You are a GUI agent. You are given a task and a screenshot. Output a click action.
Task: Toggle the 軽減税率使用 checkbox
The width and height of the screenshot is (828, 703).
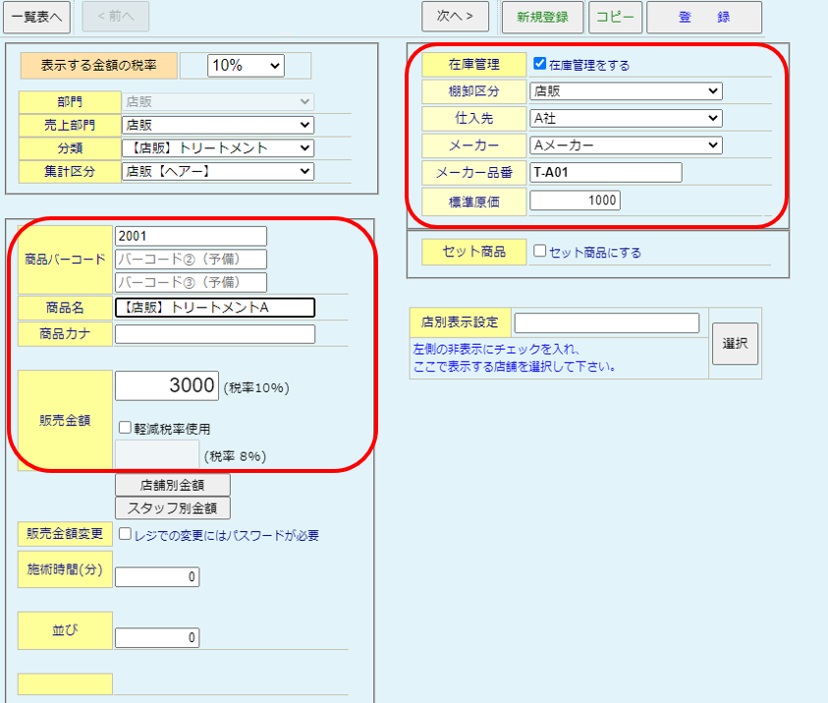125,428
